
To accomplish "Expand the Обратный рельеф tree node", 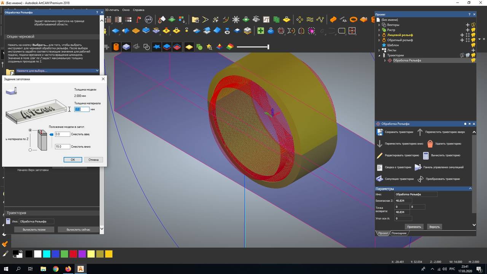I will (379, 40).
